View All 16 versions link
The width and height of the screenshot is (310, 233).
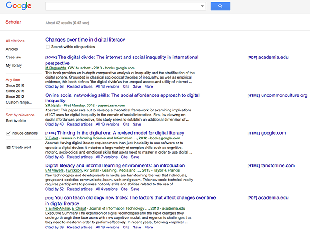[x=107, y=227]
